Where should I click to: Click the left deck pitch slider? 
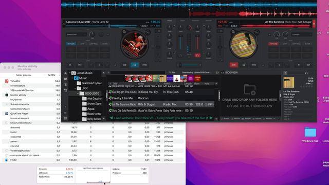[x=158, y=48]
